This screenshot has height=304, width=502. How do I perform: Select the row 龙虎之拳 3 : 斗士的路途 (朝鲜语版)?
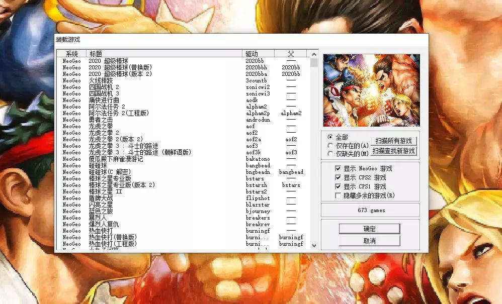(x=184, y=152)
